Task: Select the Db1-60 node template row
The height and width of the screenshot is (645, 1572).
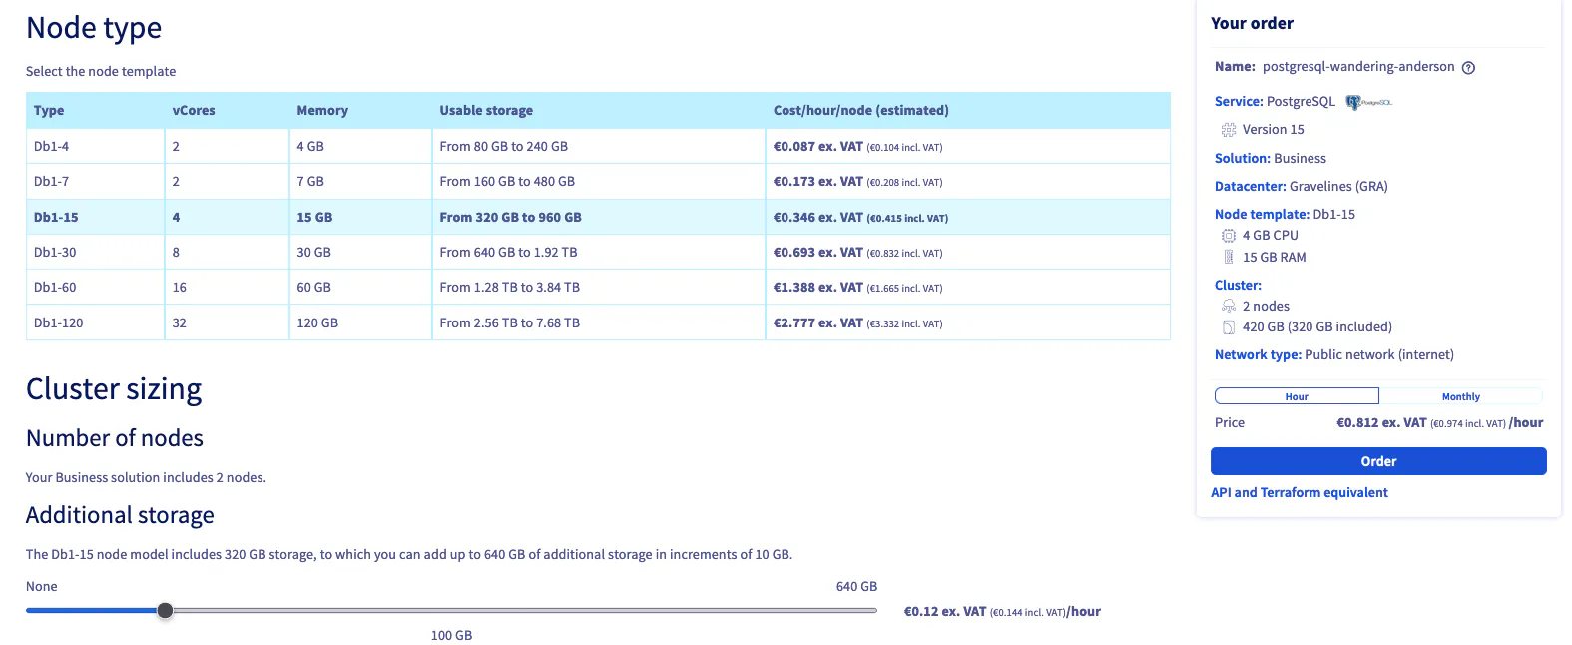Action: tap(598, 288)
